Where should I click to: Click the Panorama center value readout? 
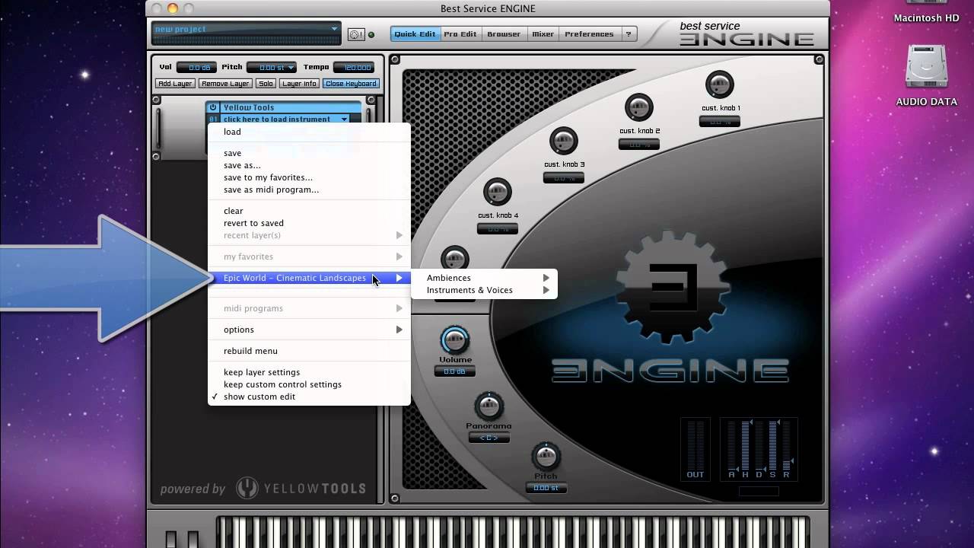pos(489,438)
